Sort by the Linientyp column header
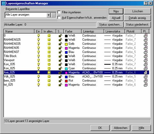The height and width of the screenshot is (134, 154). click(x=92, y=31)
